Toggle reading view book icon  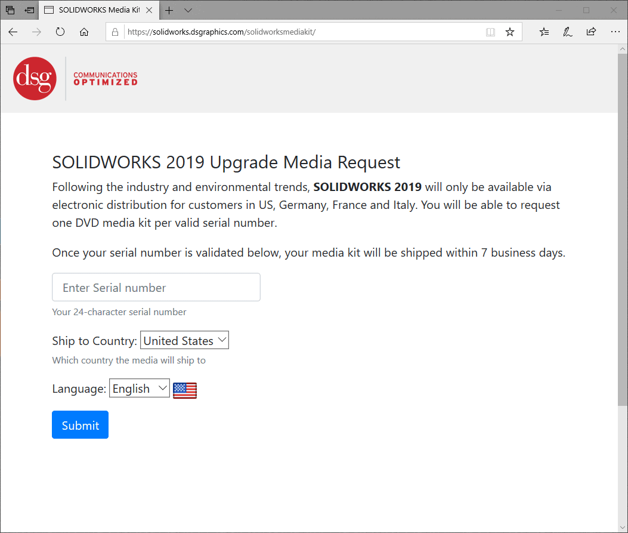[x=490, y=32]
